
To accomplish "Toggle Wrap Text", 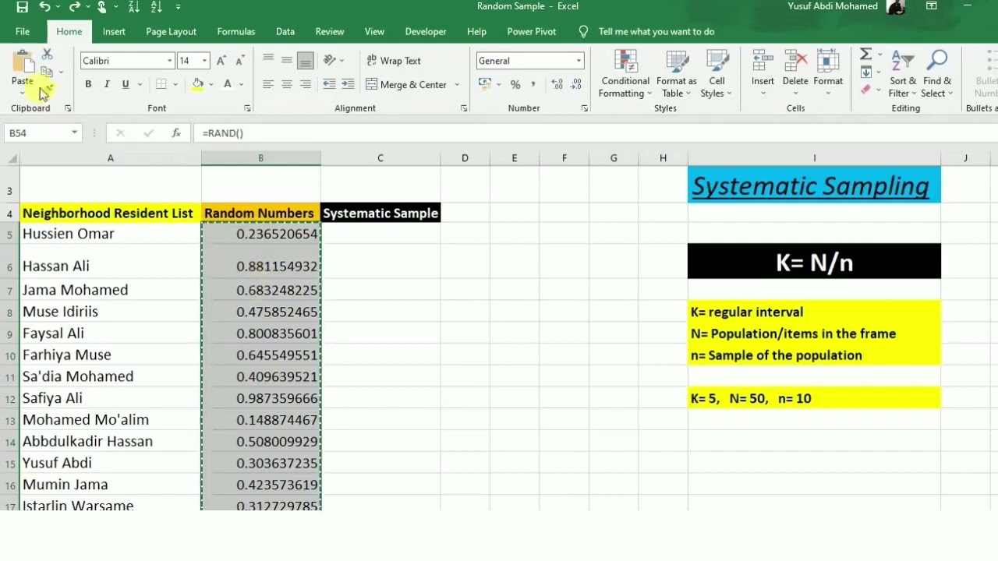I will (x=394, y=61).
